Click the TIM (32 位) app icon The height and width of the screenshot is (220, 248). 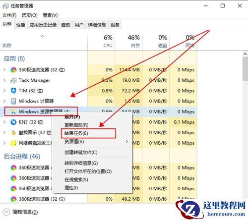click(13, 91)
